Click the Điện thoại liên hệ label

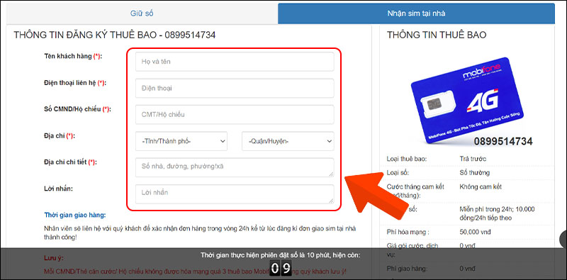pos(74,83)
